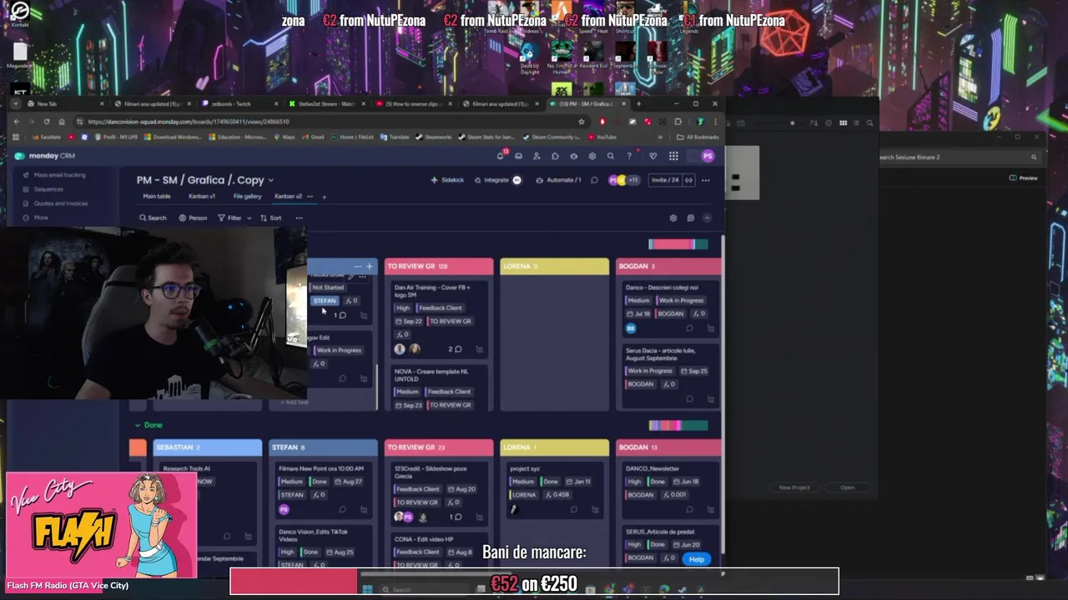Open All Bookmarks folder
The height and width of the screenshot is (600, 1068).
tap(698, 137)
